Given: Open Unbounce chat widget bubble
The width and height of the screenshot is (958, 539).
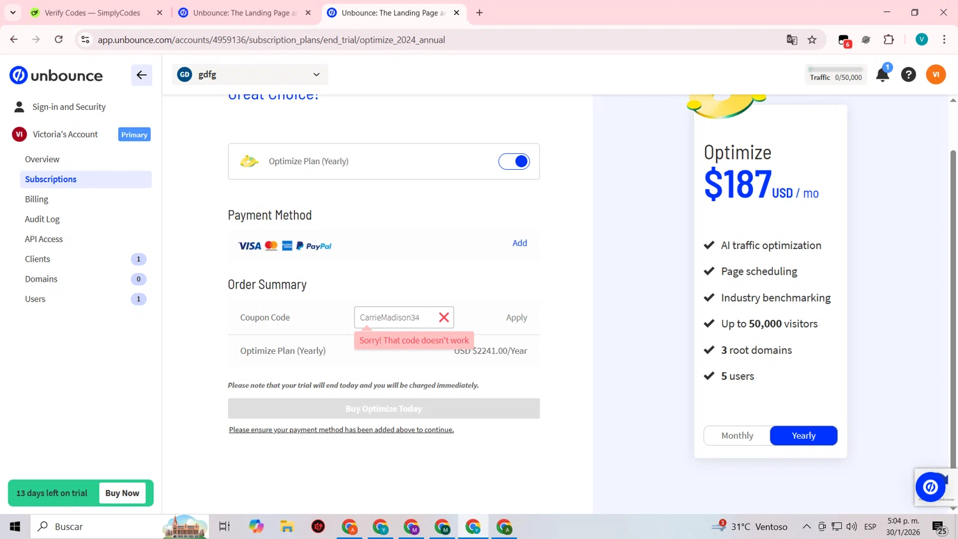Looking at the screenshot, I should coord(931,487).
